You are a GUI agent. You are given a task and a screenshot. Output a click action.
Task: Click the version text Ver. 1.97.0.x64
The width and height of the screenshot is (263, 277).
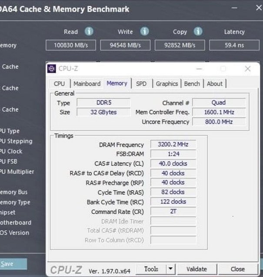click(109, 271)
